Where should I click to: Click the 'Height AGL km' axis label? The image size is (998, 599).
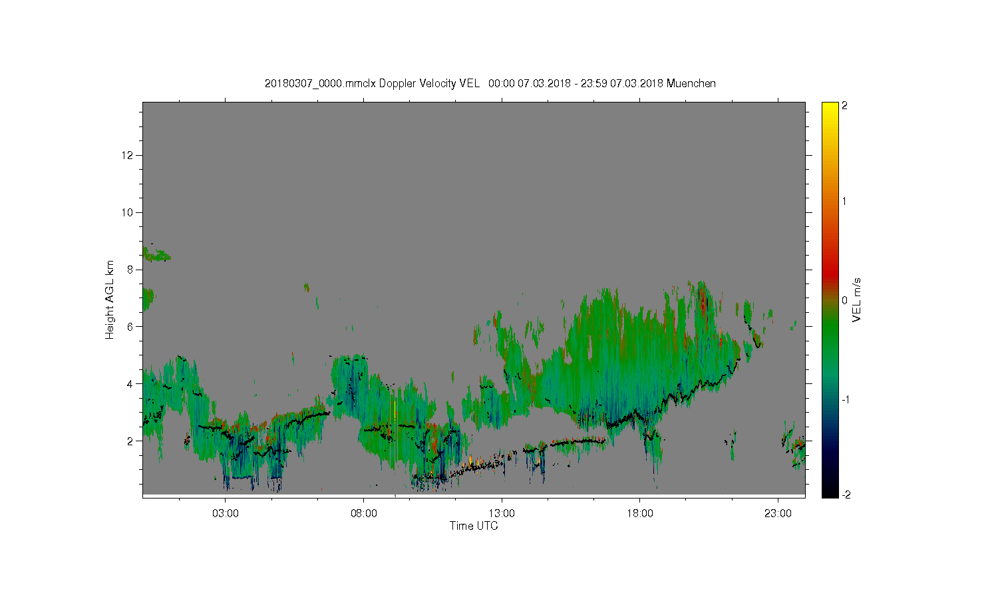tap(110, 299)
